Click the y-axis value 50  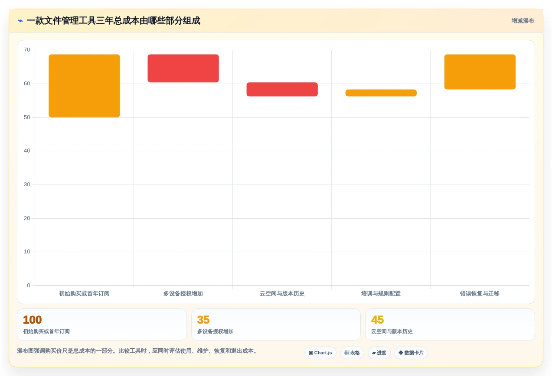coord(27,117)
